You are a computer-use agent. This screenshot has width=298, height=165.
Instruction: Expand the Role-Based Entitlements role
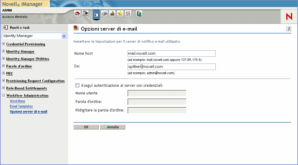(4, 88)
